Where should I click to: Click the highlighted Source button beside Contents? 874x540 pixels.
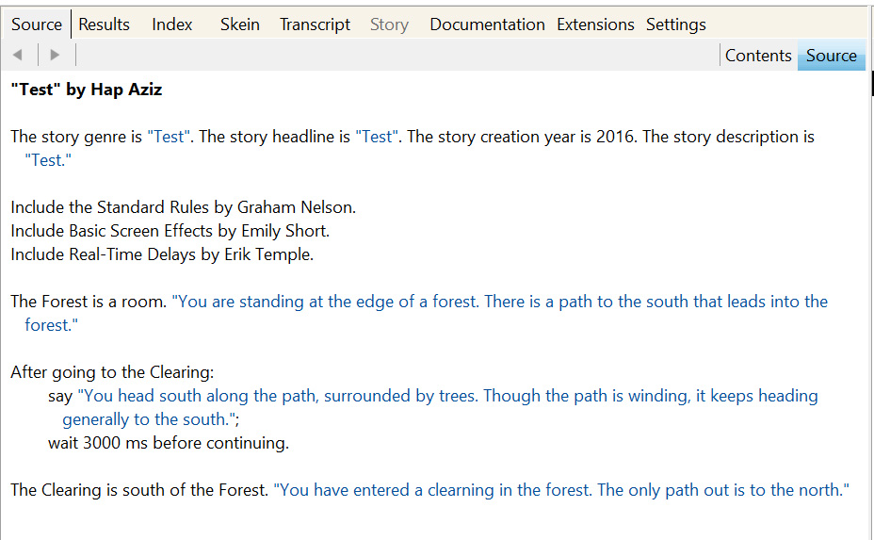[x=831, y=56]
